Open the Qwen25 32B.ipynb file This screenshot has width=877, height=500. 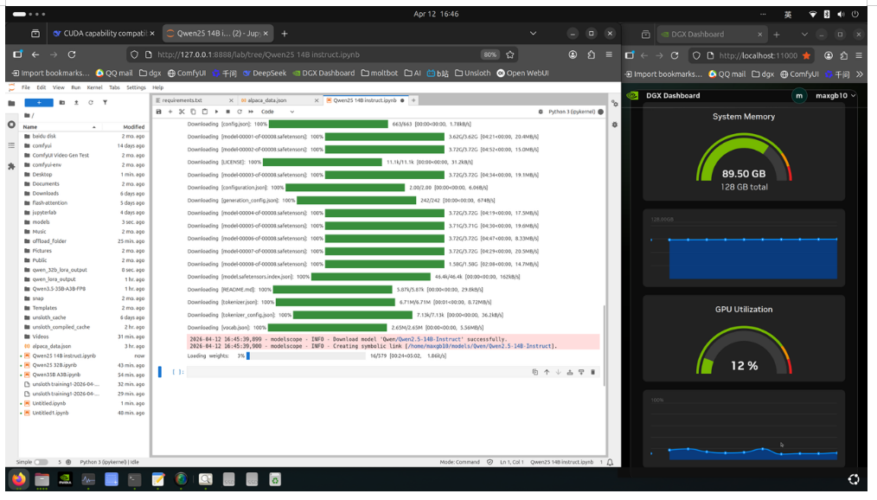54,365
